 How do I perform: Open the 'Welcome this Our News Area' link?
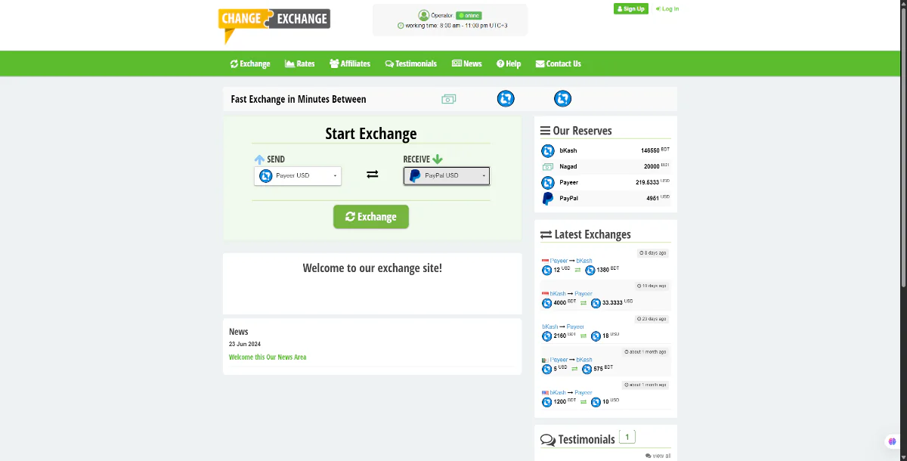268,357
